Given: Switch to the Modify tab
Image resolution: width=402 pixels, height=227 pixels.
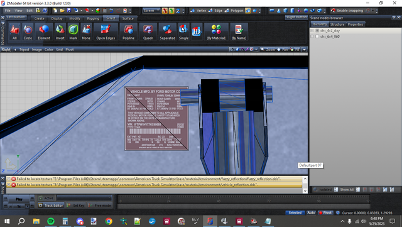Looking at the screenshot, I should click(x=75, y=18).
